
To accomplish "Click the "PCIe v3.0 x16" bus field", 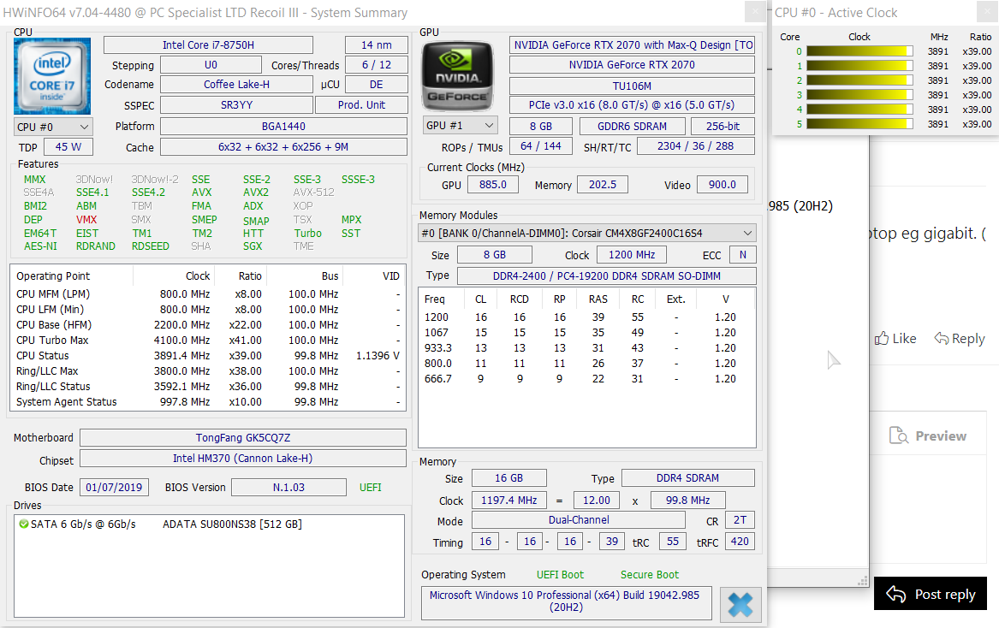I will pos(632,105).
